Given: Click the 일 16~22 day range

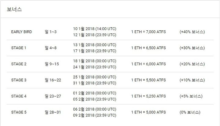Looking at the screenshot, I should 53,80.
